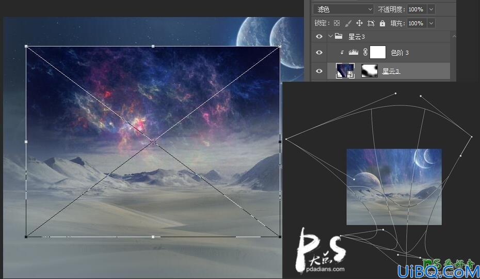Toggle lock position move icon
This screenshot has height=279, width=480.
point(359,23)
